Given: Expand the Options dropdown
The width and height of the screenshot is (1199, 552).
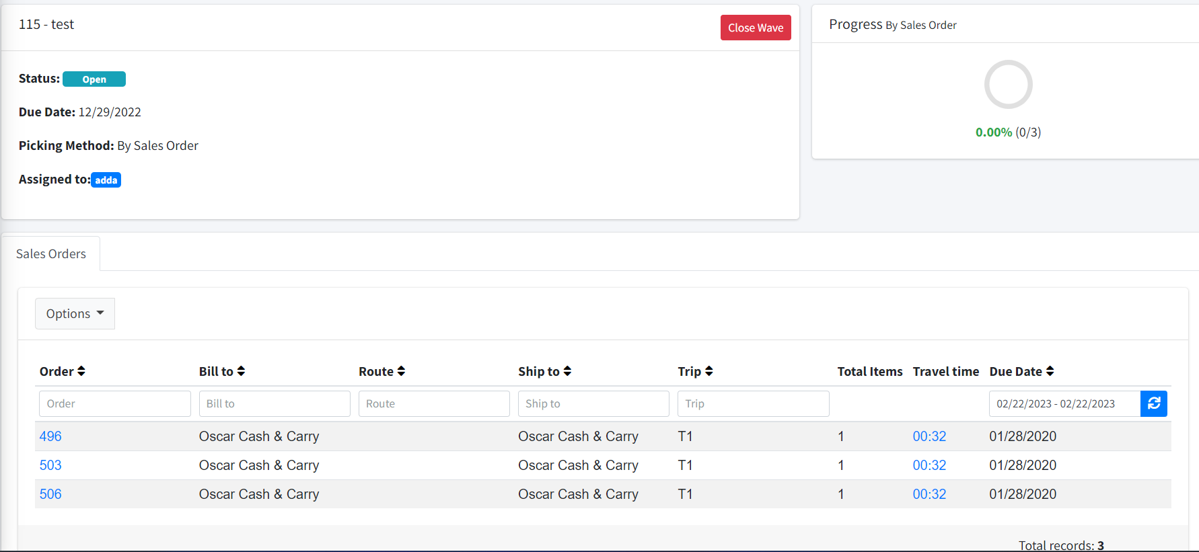Looking at the screenshot, I should (75, 314).
